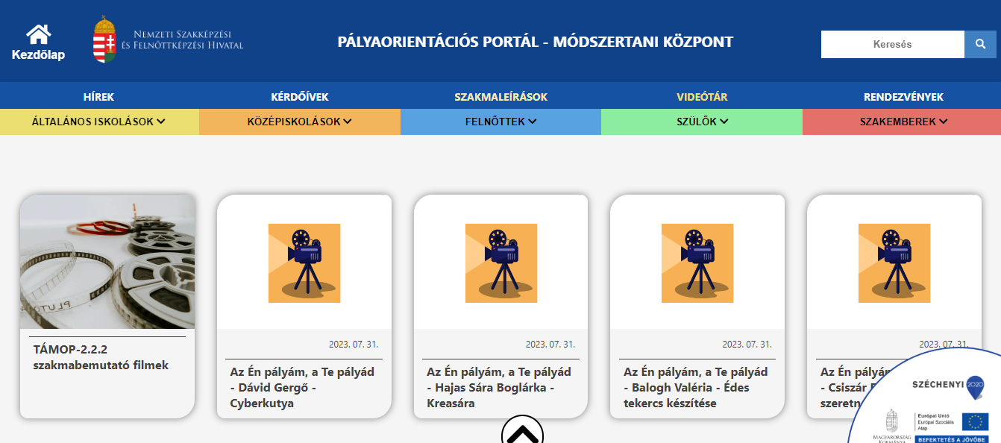Image resolution: width=1001 pixels, height=443 pixels.
Task: Select the VIDEÓTÁR menu item
Action: click(700, 96)
